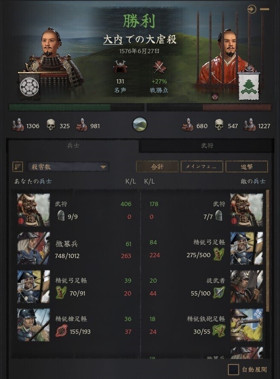Click the enemy soldiers list scrollbar
Viewport: 280px width, 379px height.
267,250
